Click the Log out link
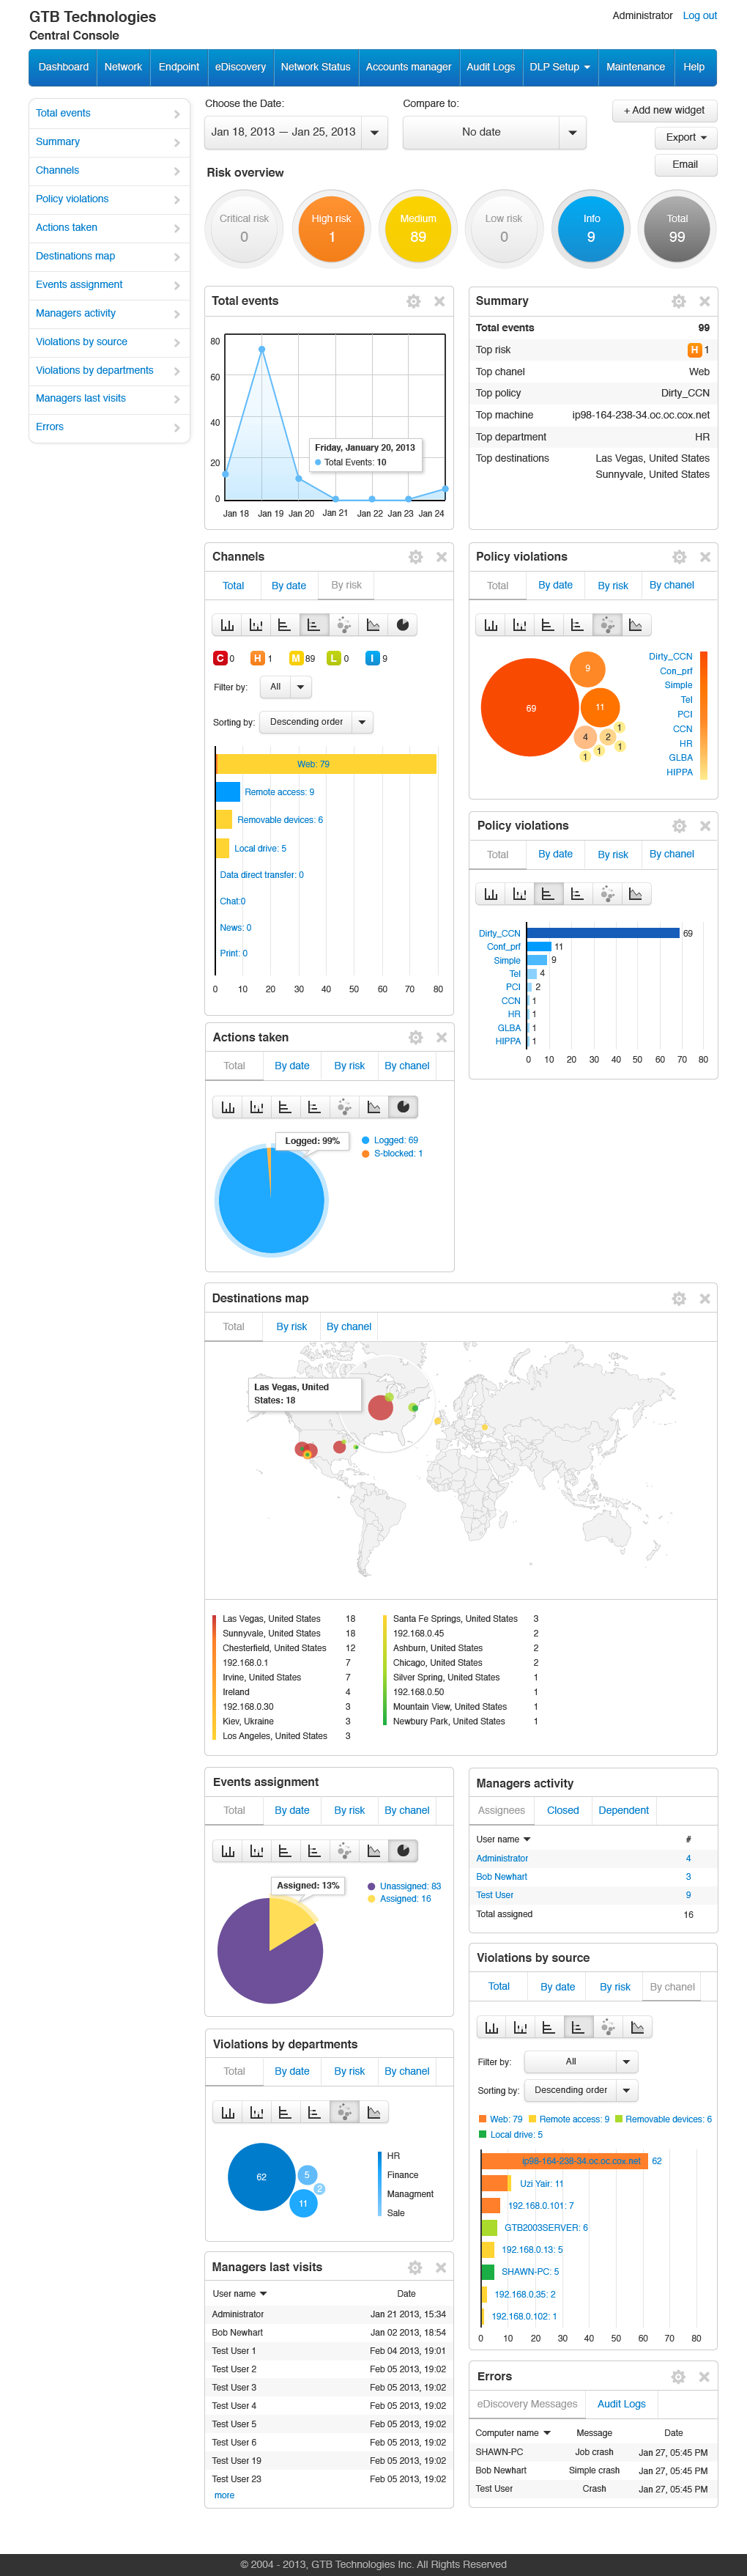747x2576 pixels. (x=699, y=16)
